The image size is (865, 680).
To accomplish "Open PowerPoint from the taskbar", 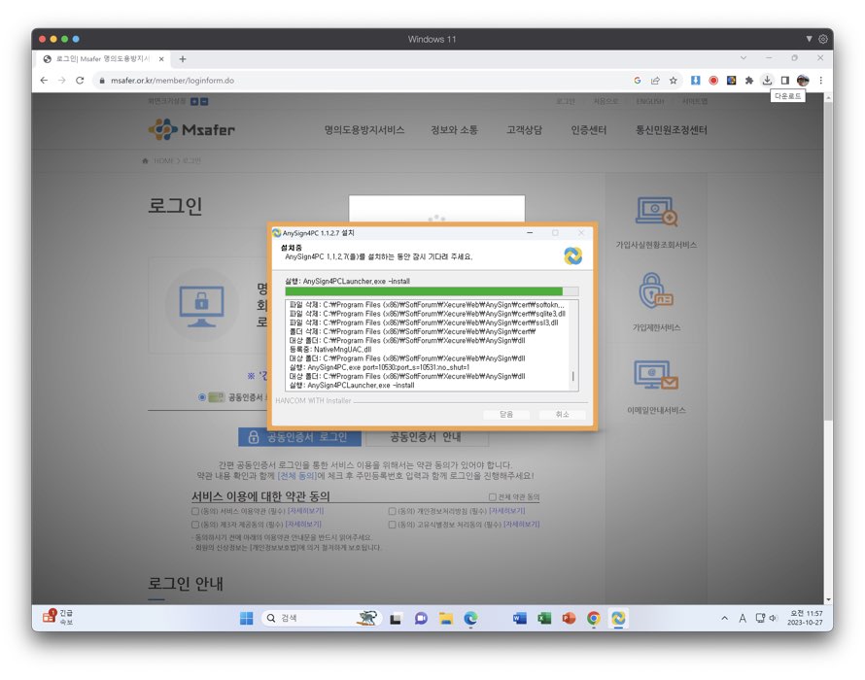I will 569,618.
